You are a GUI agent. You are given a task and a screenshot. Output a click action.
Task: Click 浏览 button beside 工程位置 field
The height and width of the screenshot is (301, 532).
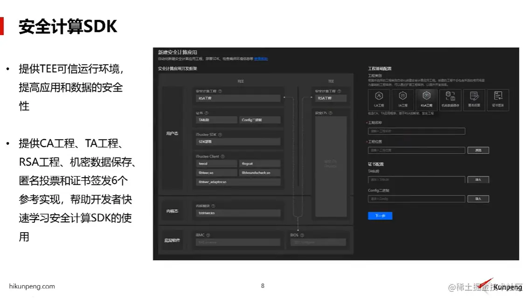(x=478, y=150)
